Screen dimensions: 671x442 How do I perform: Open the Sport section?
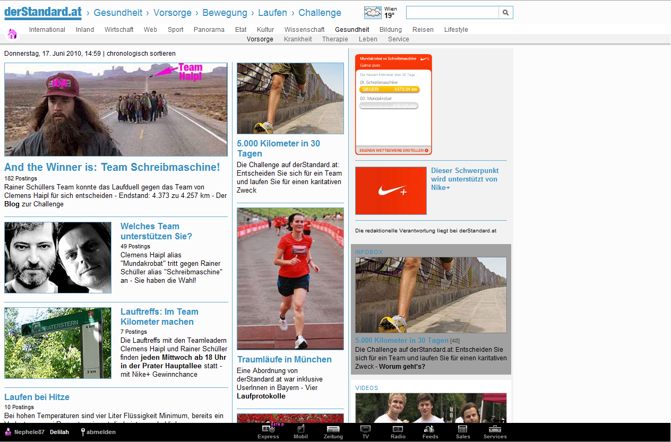click(176, 30)
